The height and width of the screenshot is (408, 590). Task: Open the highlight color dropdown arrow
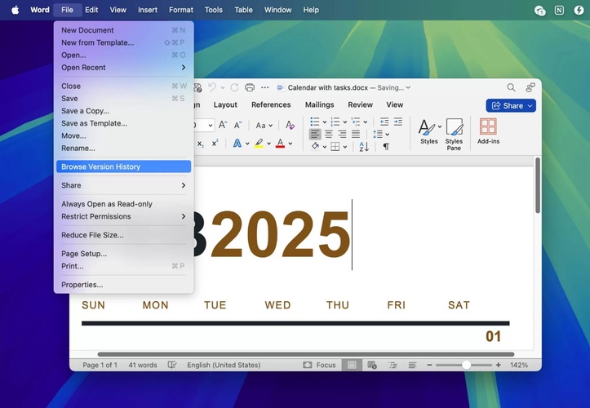pyautogui.click(x=268, y=144)
